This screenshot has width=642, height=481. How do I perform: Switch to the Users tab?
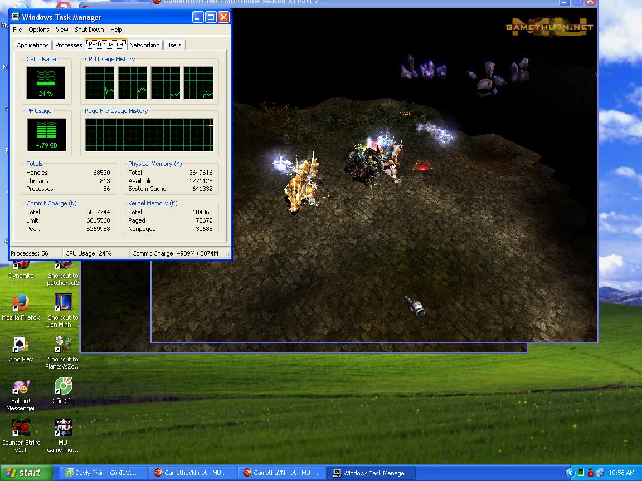pyautogui.click(x=174, y=45)
